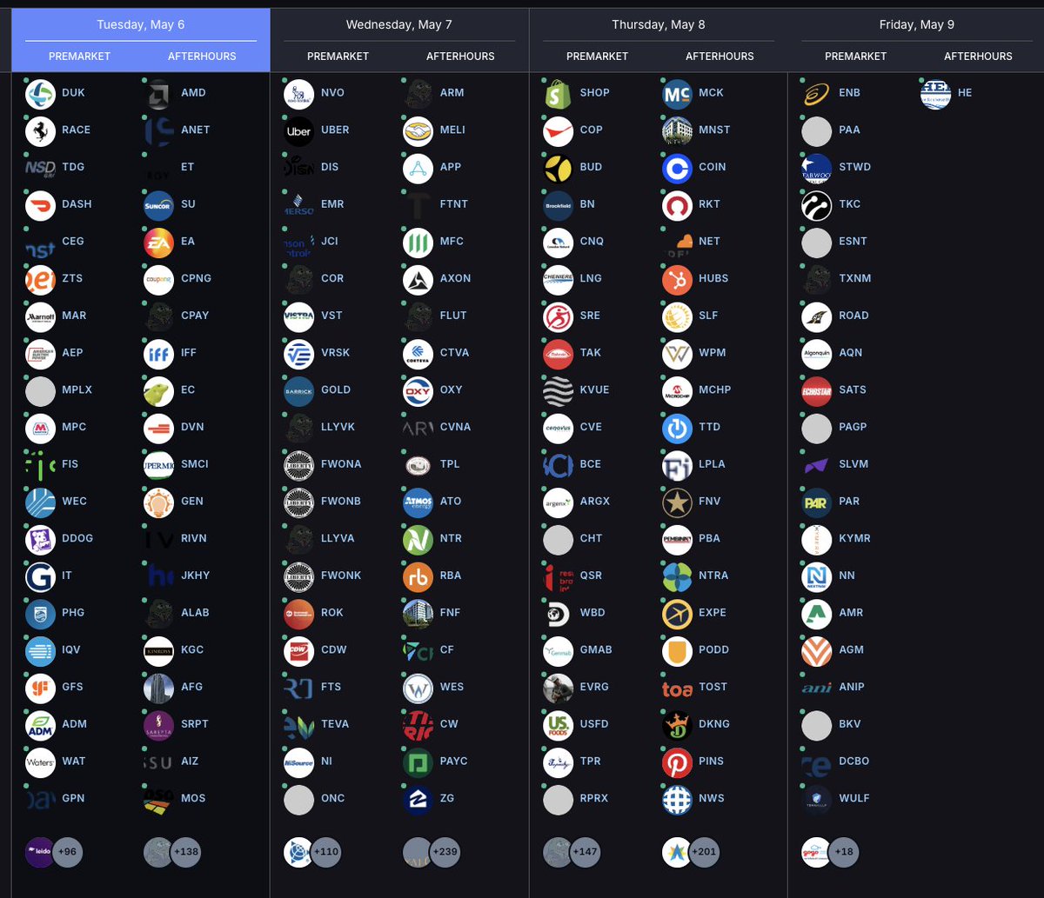Click the Gartner G logo next to IT

41,576
